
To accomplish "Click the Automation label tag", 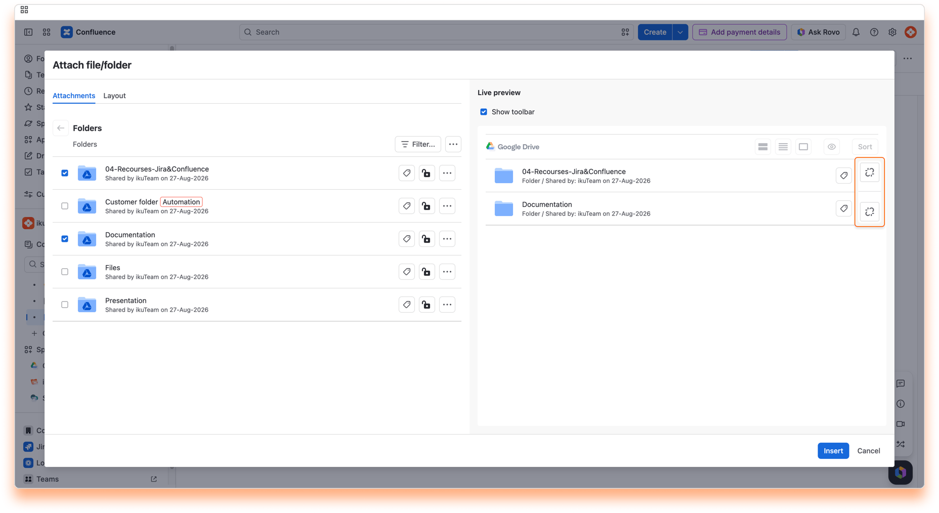I will pos(181,202).
